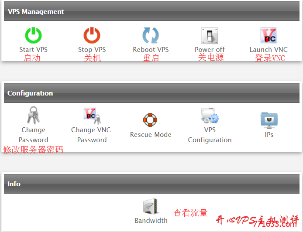This screenshot has width=303, height=232.
Task: Click the red 修改服务器密码 annotation text
Action: coord(33,150)
